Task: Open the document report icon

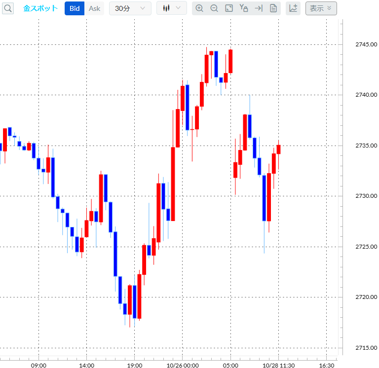Action: [273, 8]
